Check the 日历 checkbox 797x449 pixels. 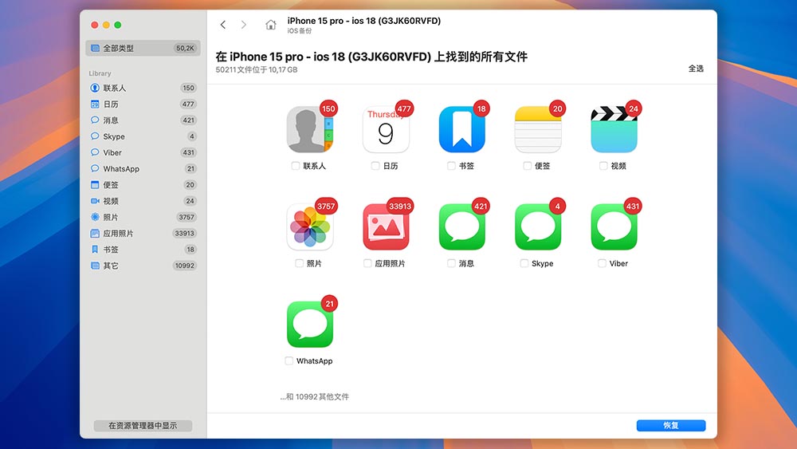tap(375, 166)
